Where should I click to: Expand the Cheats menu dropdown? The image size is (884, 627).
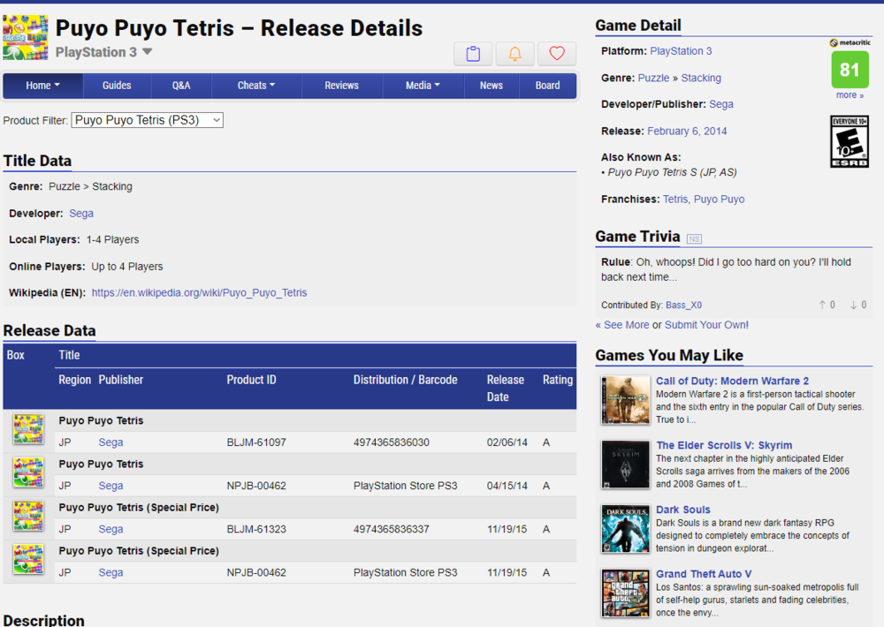click(256, 86)
